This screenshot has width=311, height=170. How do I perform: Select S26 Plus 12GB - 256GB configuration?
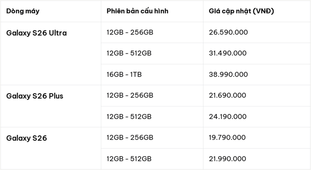point(130,95)
